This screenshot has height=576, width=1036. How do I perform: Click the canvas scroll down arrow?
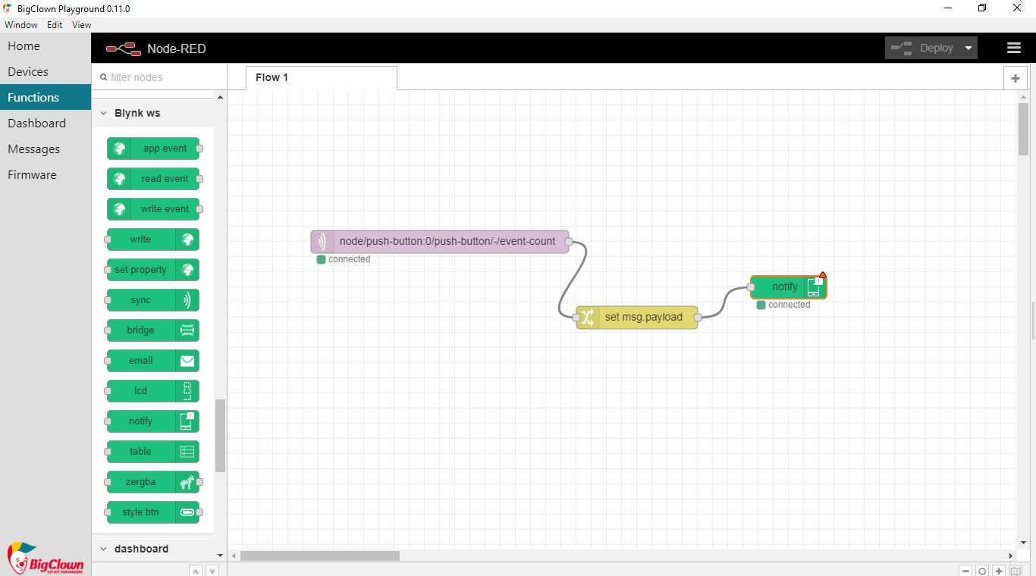[1023, 542]
